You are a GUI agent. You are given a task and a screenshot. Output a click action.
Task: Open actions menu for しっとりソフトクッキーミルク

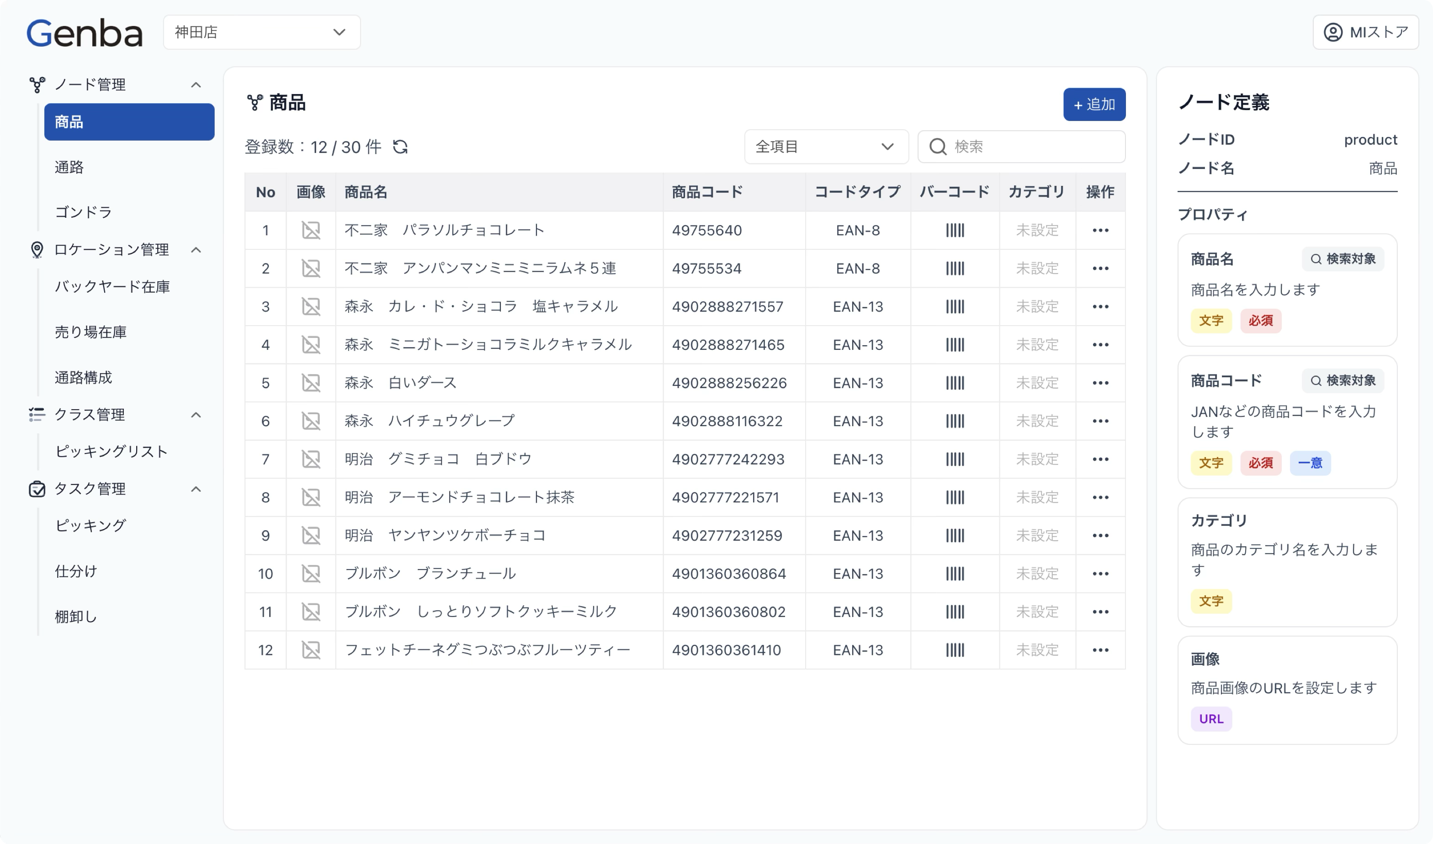[1100, 612]
